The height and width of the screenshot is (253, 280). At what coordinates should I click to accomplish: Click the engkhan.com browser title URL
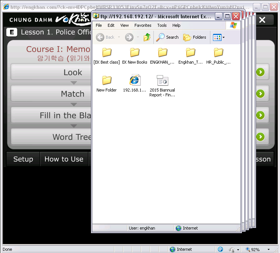click(x=130, y=7)
